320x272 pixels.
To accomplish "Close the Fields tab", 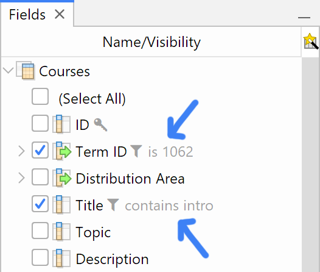I will [x=60, y=14].
